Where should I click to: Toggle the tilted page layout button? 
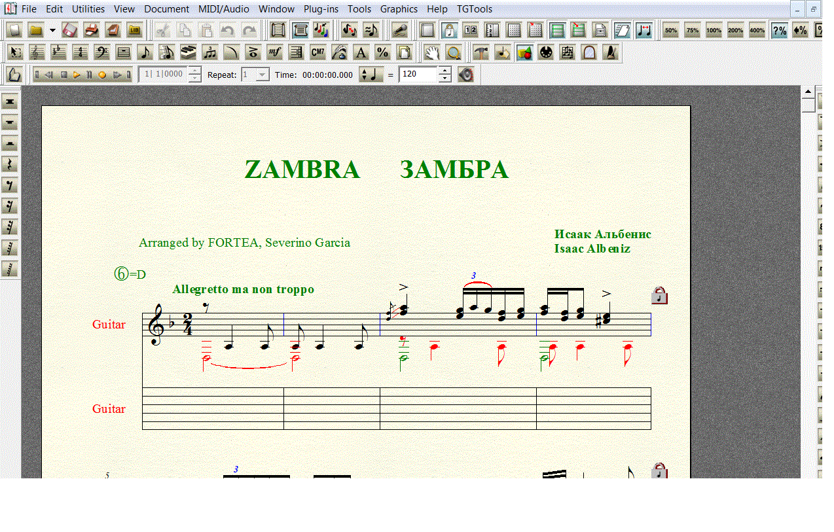[622, 30]
